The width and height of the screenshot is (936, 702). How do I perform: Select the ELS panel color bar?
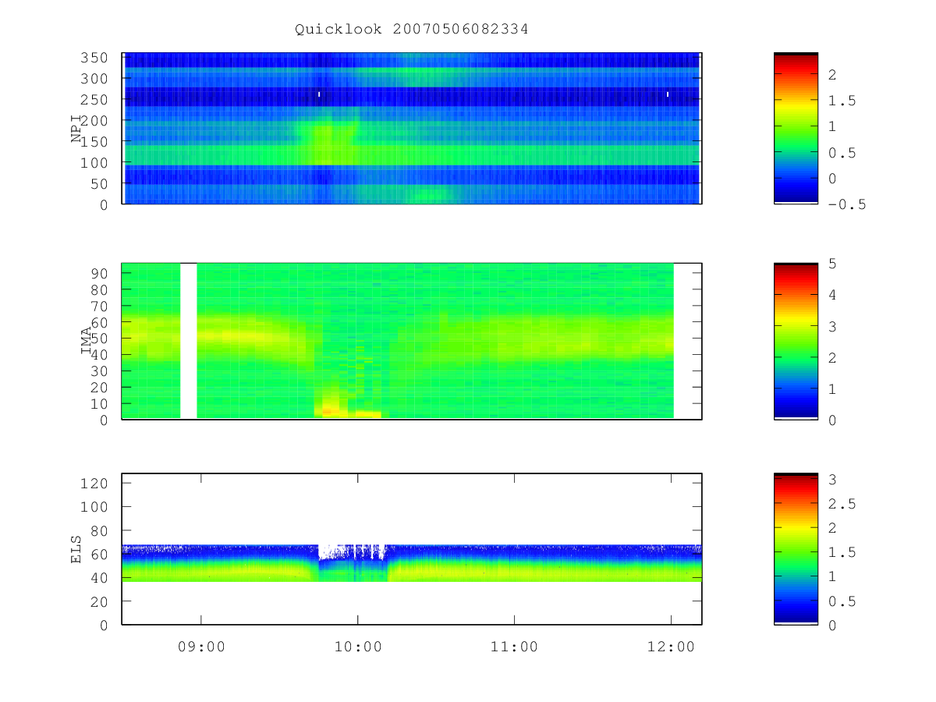[x=796, y=548]
